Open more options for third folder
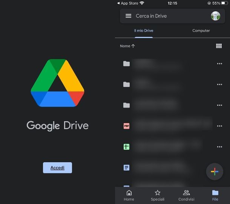This screenshot has height=204, width=230. 219,105
